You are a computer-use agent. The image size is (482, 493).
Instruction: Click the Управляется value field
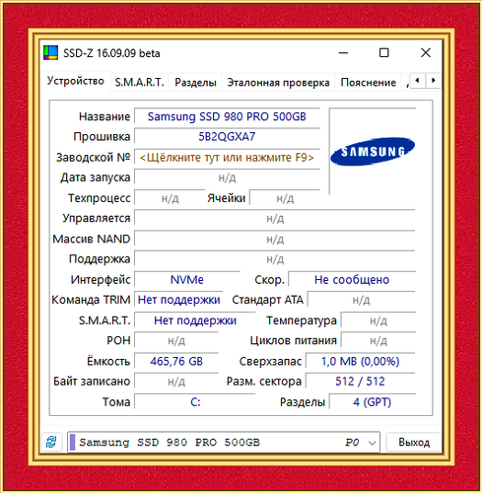click(x=275, y=218)
